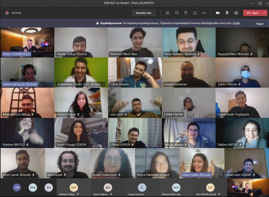The width and height of the screenshot is (269, 197).
Task: Toggle the camera on or off
Action: [218, 13]
